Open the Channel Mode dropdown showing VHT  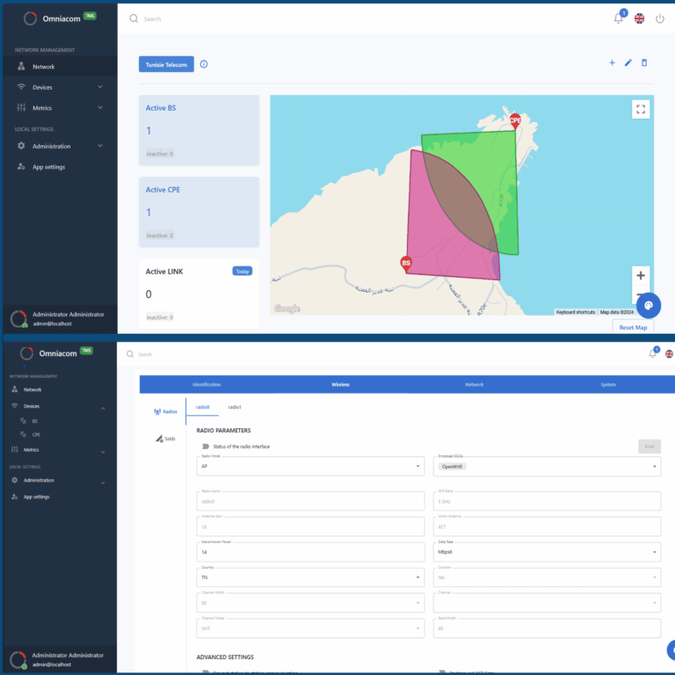click(x=310, y=628)
